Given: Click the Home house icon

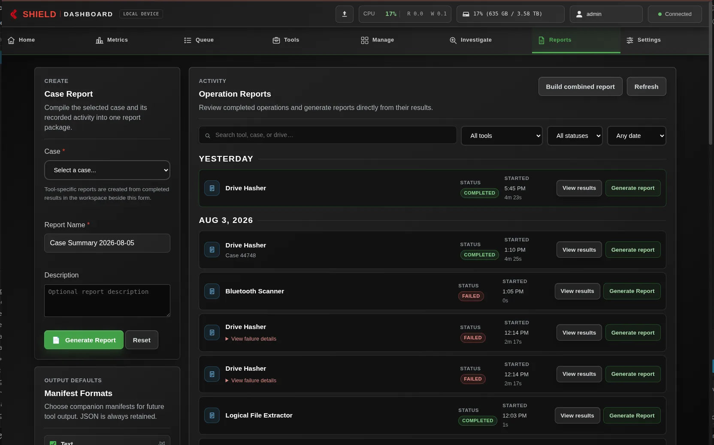Looking at the screenshot, I should pyautogui.click(x=11, y=40).
